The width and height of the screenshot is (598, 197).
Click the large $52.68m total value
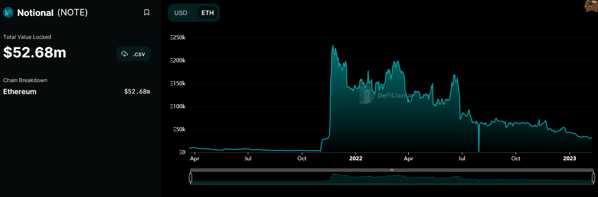tap(35, 53)
